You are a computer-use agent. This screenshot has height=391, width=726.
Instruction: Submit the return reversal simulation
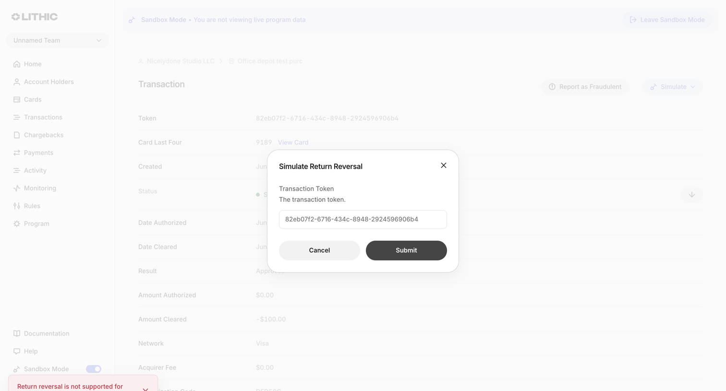point(406,250)
